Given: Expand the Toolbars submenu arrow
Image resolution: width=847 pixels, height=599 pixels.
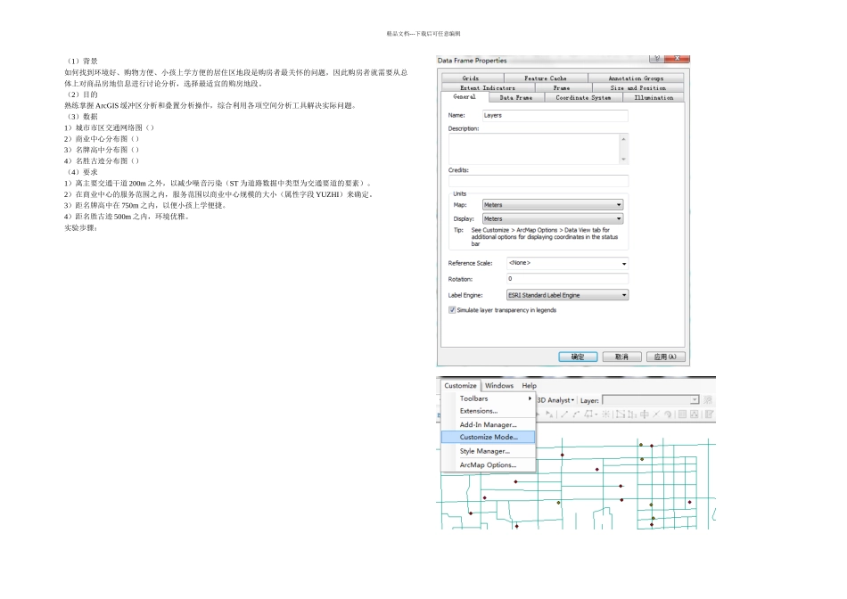Looking at the screenshot, I should click(x=530, y=398).
